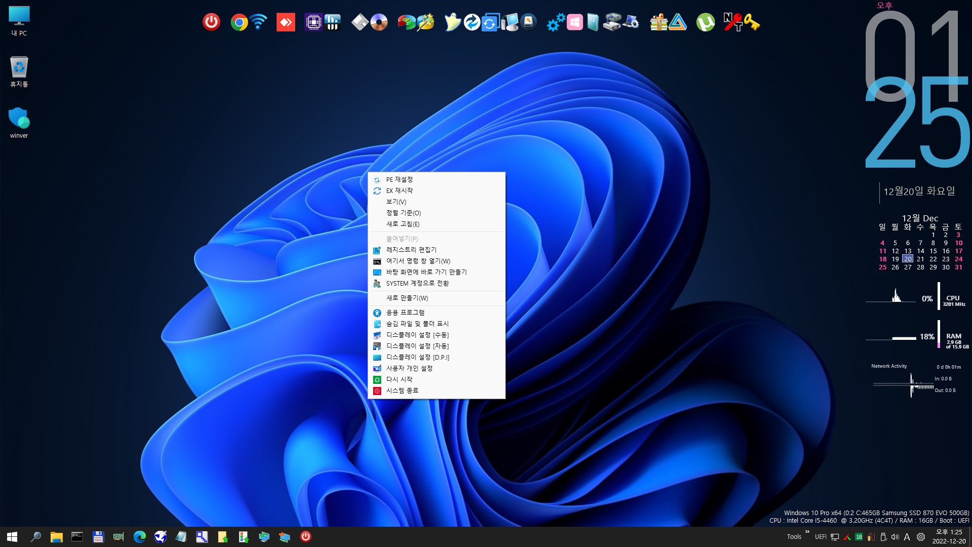The height and width of the screenshot is (547, 972).
Task: Choose SYSTEM 계정으로 전환
Action: (x=436, y=283)
